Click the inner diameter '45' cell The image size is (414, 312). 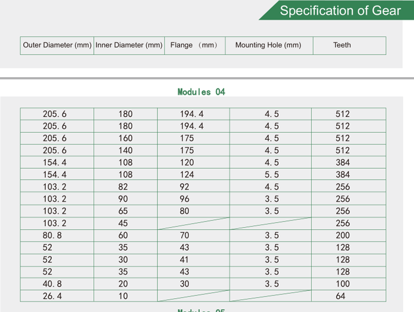point(126,223)
